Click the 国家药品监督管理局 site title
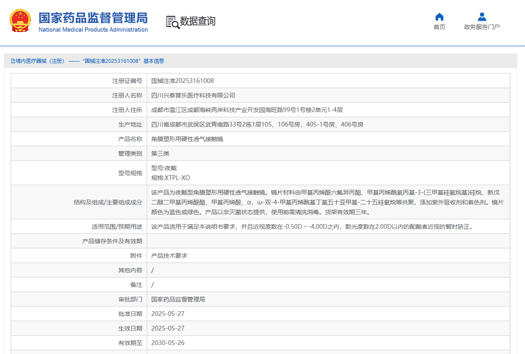 93,18
